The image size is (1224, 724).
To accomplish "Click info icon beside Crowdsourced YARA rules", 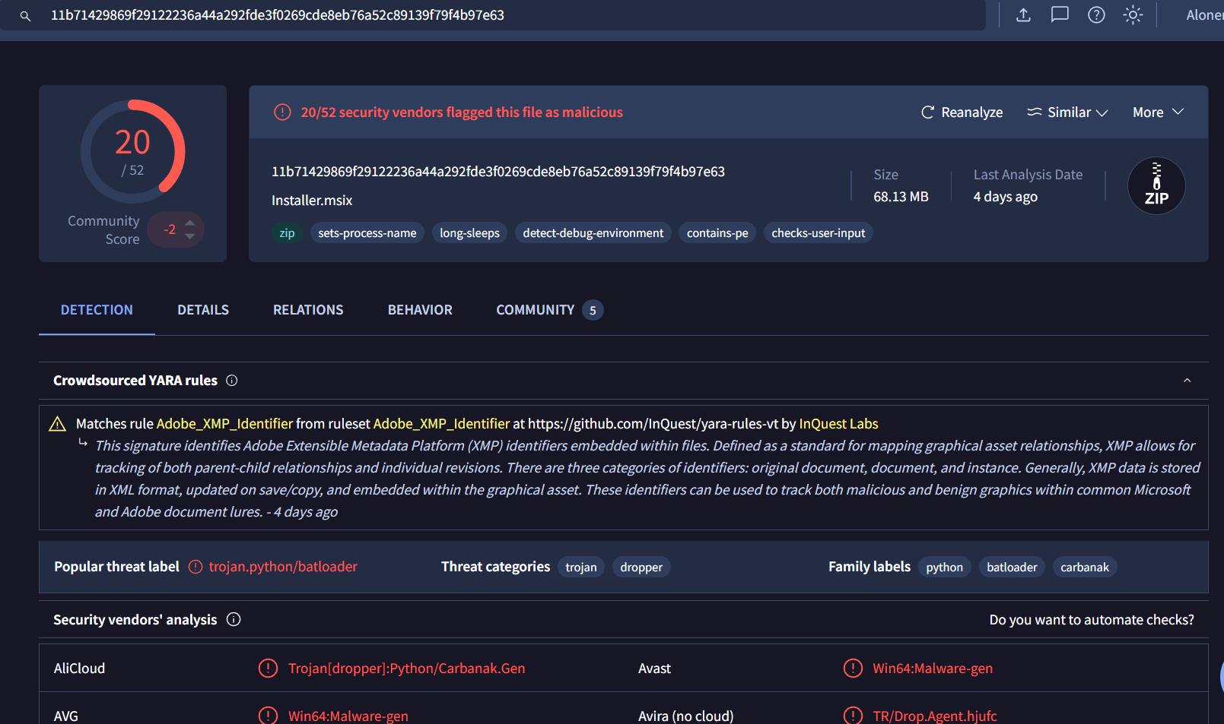I will coord(232,381).
